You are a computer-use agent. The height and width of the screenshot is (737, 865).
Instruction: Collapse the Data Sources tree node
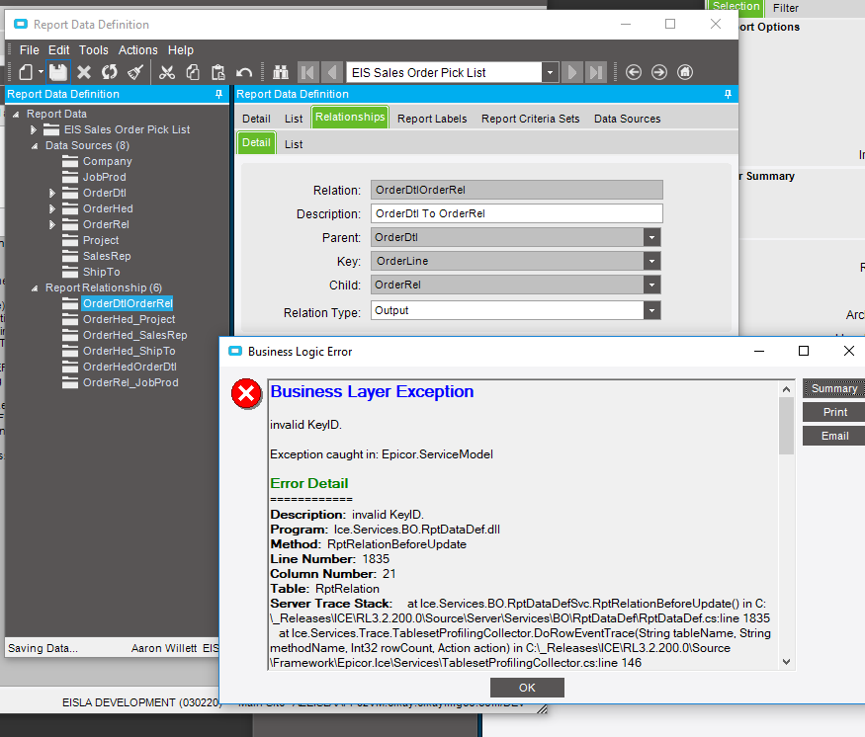(x=33, y=145)
